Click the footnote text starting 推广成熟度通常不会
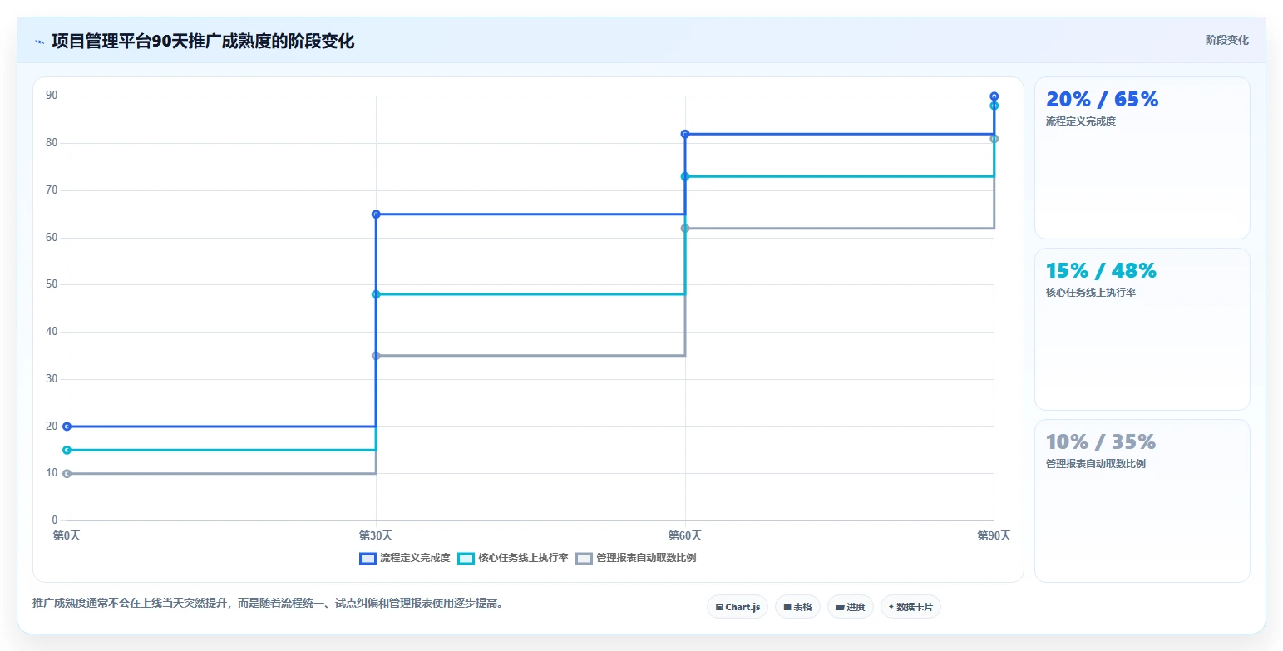This screenshot has width=1283, height=651. pyautogui.click(x=267, y=603)
